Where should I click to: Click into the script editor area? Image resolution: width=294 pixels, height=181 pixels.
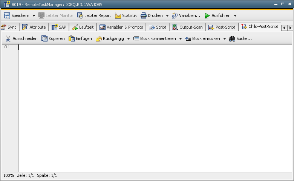(155, 108)
